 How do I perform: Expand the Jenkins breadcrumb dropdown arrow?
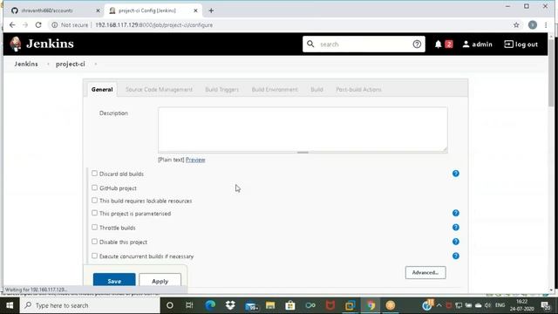click(48, 64)
